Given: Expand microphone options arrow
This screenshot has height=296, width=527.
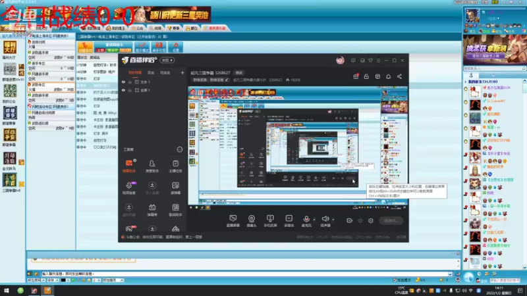Looking at the screenshot, I should point(314,220).
